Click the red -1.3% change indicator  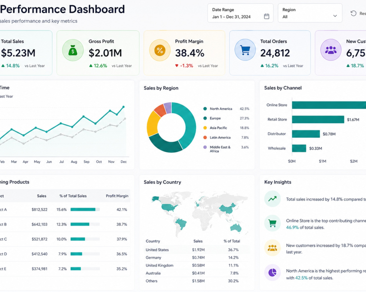click(184, 66)
